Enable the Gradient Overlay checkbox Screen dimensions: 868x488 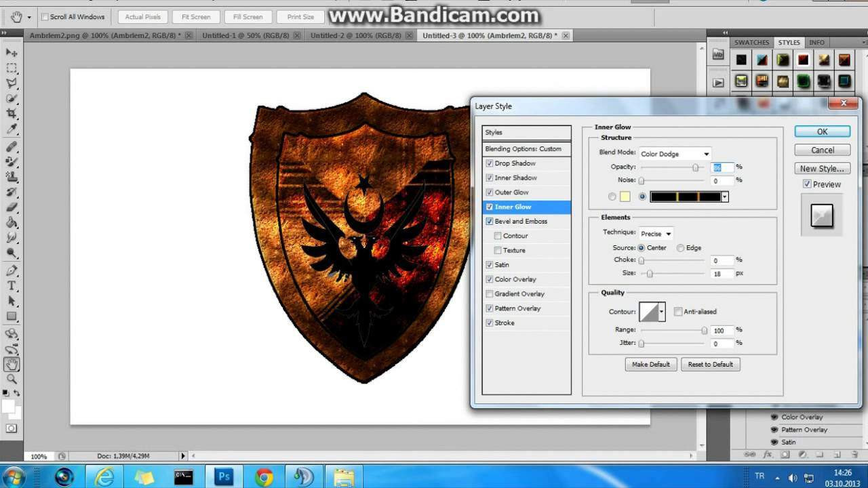tap(490, 294)
